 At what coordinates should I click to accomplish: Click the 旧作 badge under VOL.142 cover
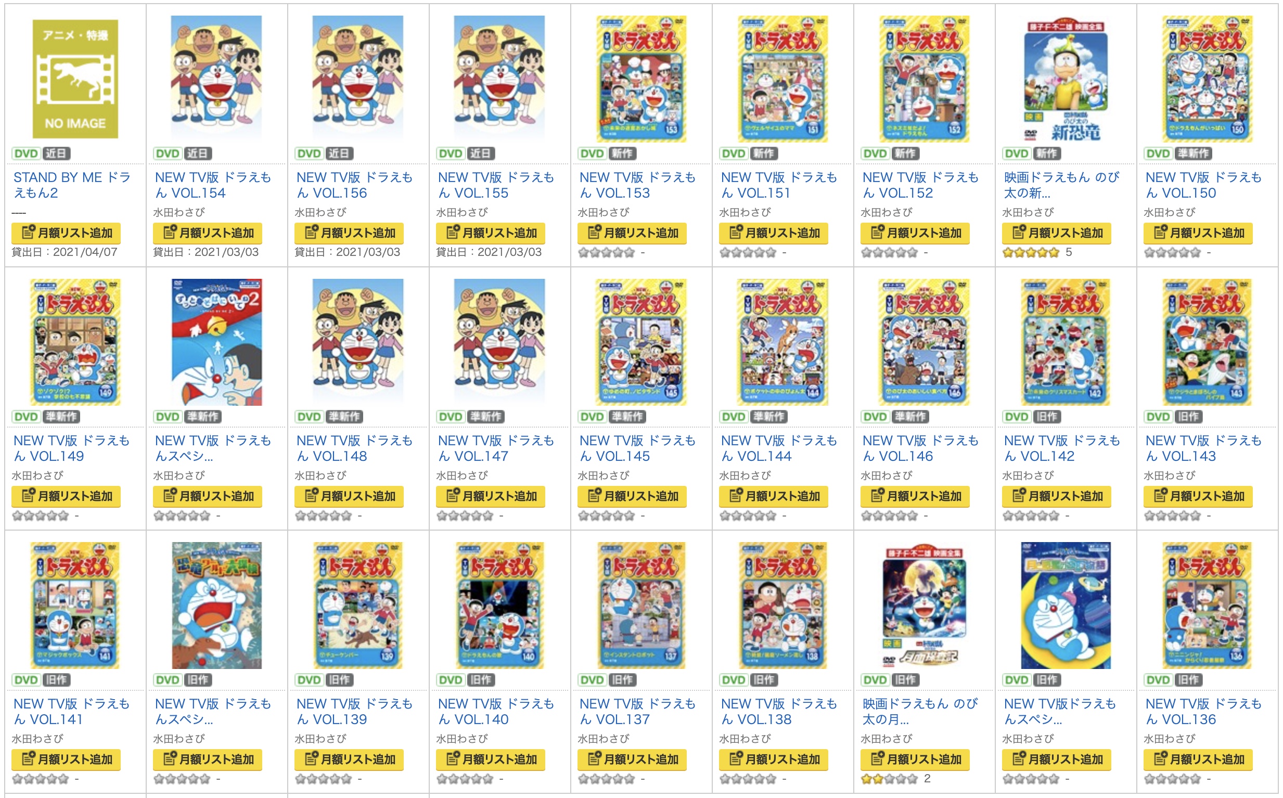(x=1047, y=417)
